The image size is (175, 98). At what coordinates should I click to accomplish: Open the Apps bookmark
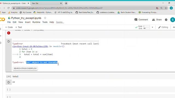[3, 12]
